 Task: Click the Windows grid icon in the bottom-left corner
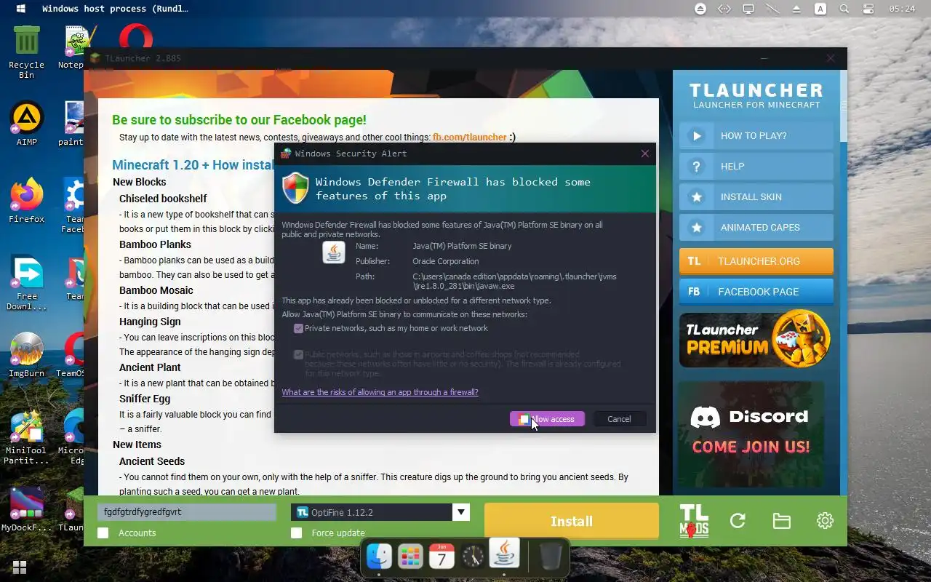pyautogui.click(x=20, y=567)
